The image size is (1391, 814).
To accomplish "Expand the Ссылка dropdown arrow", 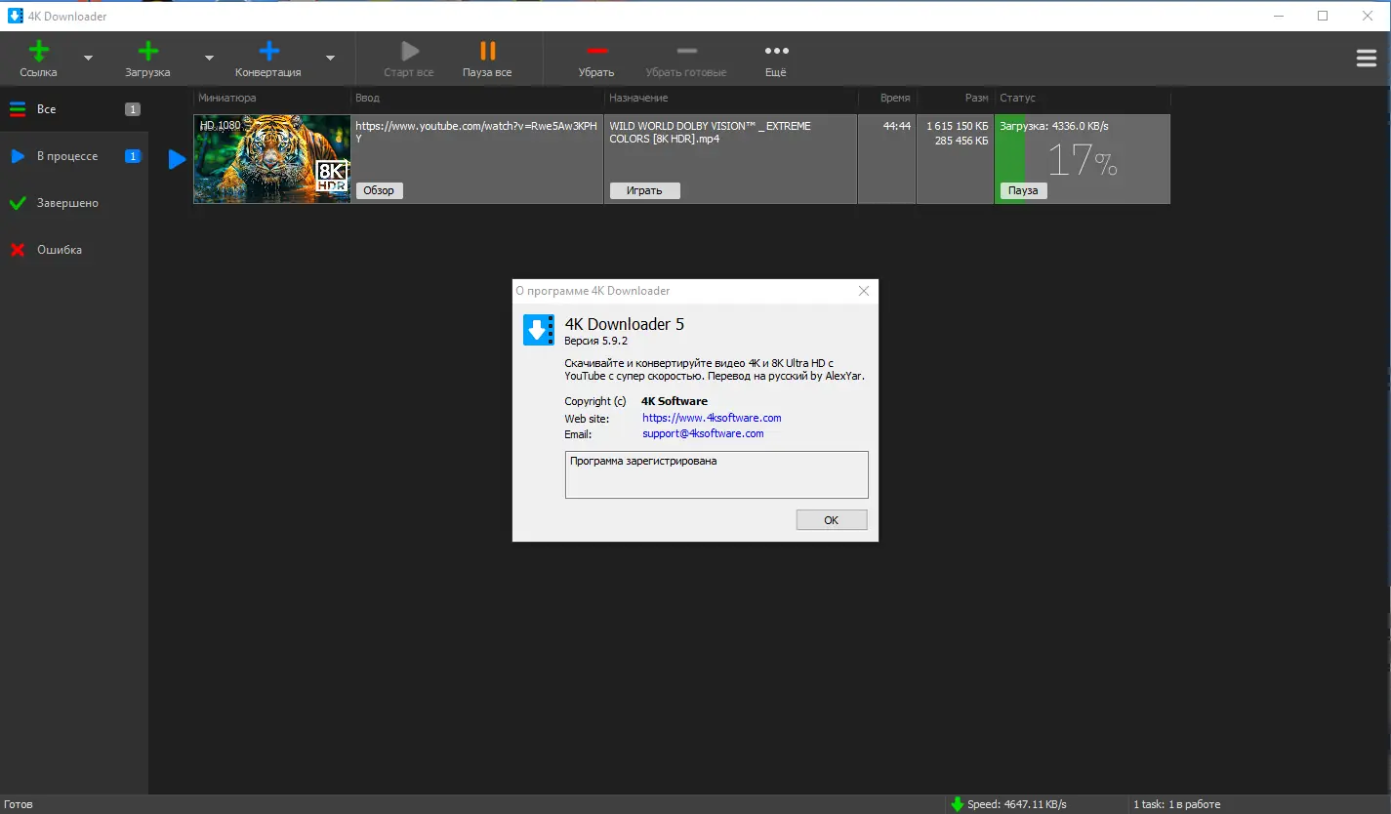I will 88,58.
